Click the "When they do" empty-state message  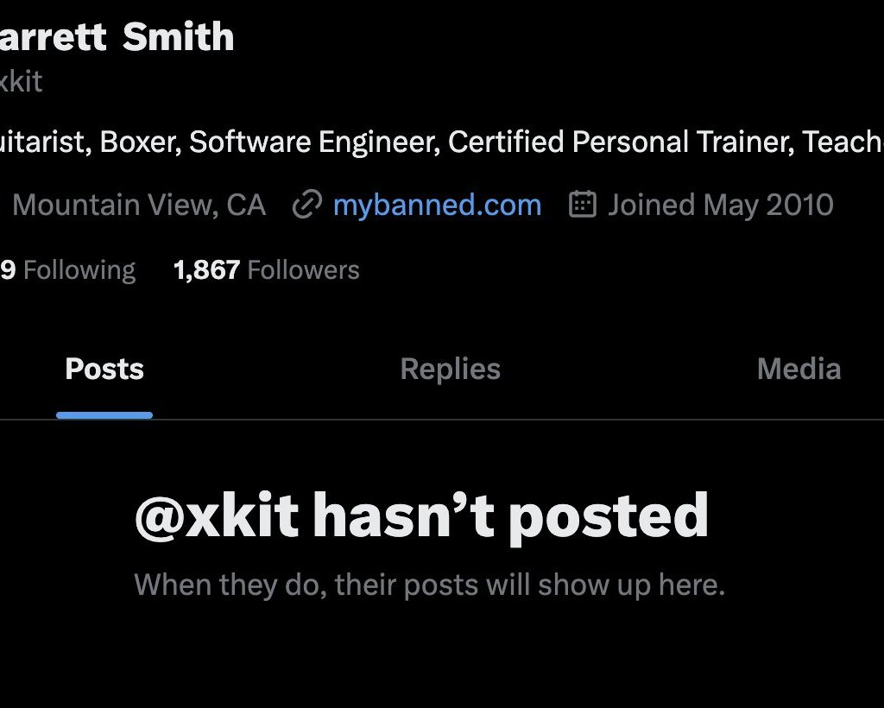tap(429, 585)
